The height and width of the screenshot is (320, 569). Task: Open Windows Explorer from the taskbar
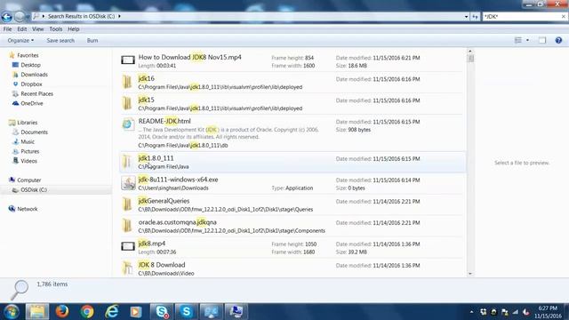point(37,311)
